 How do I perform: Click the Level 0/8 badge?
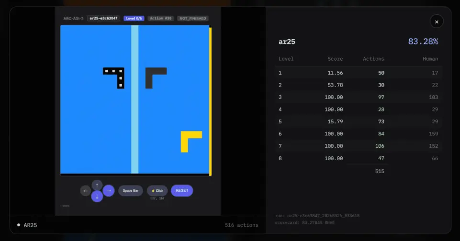pos(134,18)
